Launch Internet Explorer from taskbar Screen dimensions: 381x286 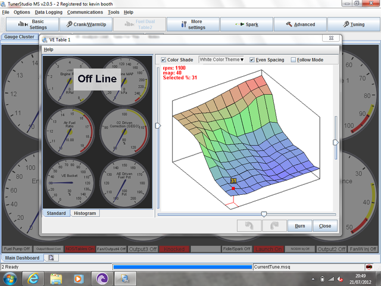click(x=33, y=278)
